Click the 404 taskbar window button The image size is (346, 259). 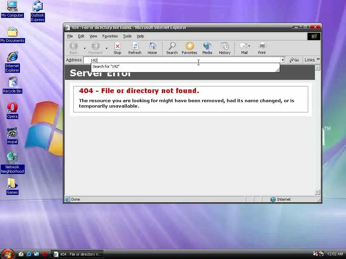click(77, 254)
